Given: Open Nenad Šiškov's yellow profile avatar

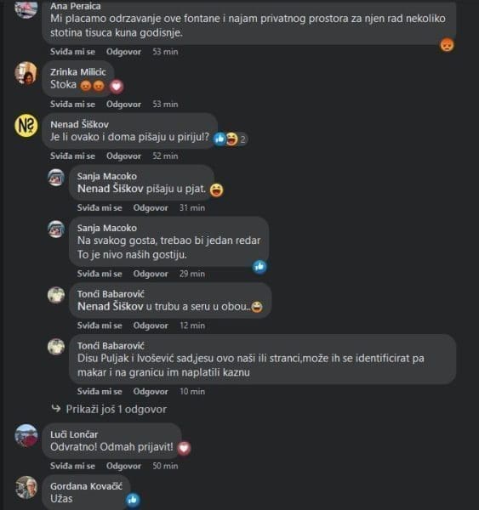Looking at the screenshot, I should [x=26, y=126].
